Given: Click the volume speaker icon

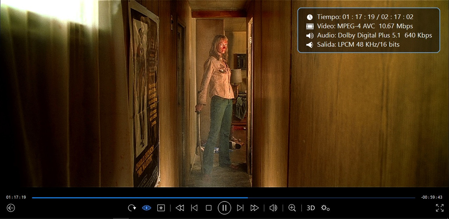Looking at the screenshot, I should (x=273, y=208).
